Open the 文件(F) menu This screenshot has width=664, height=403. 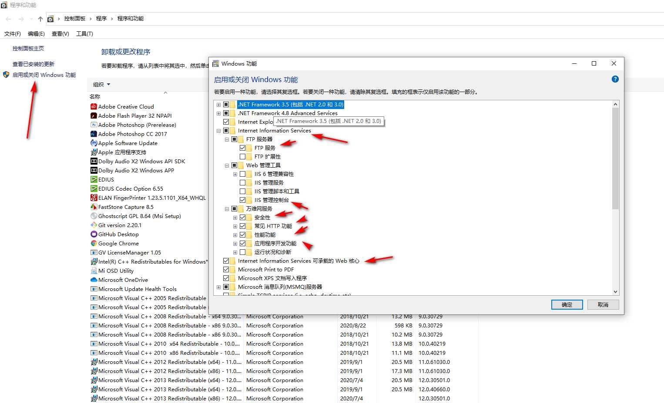click(x=12, y=33)
